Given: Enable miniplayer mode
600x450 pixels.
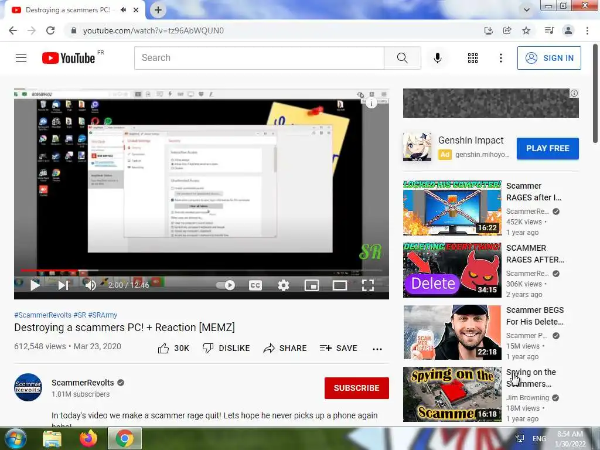Looking at the screenshot, I should [312, 285].
